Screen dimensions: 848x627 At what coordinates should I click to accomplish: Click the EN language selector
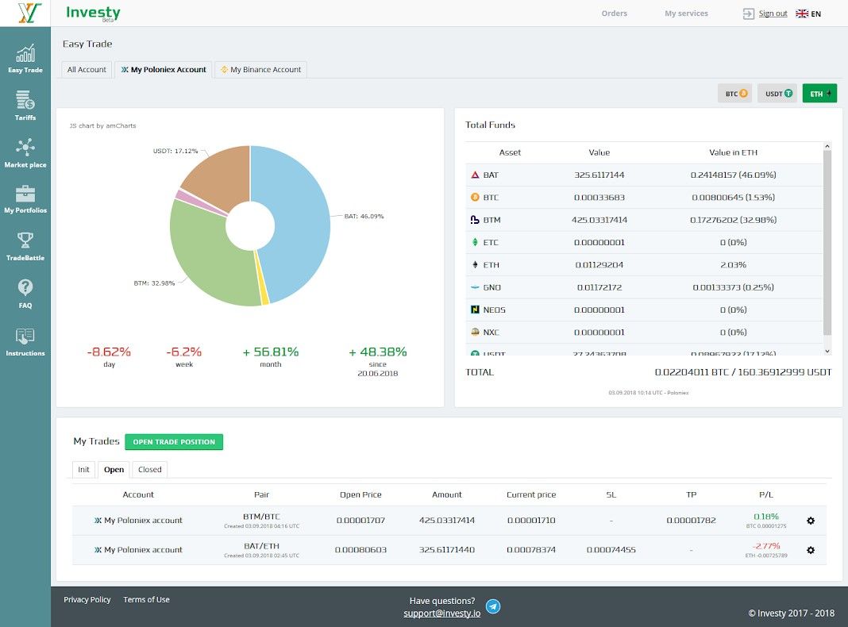815,14
